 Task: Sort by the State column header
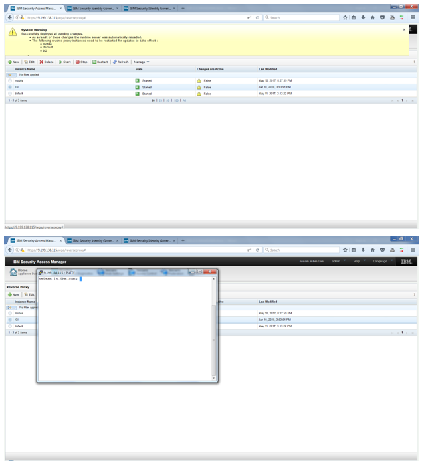click(x=139, y=69)
